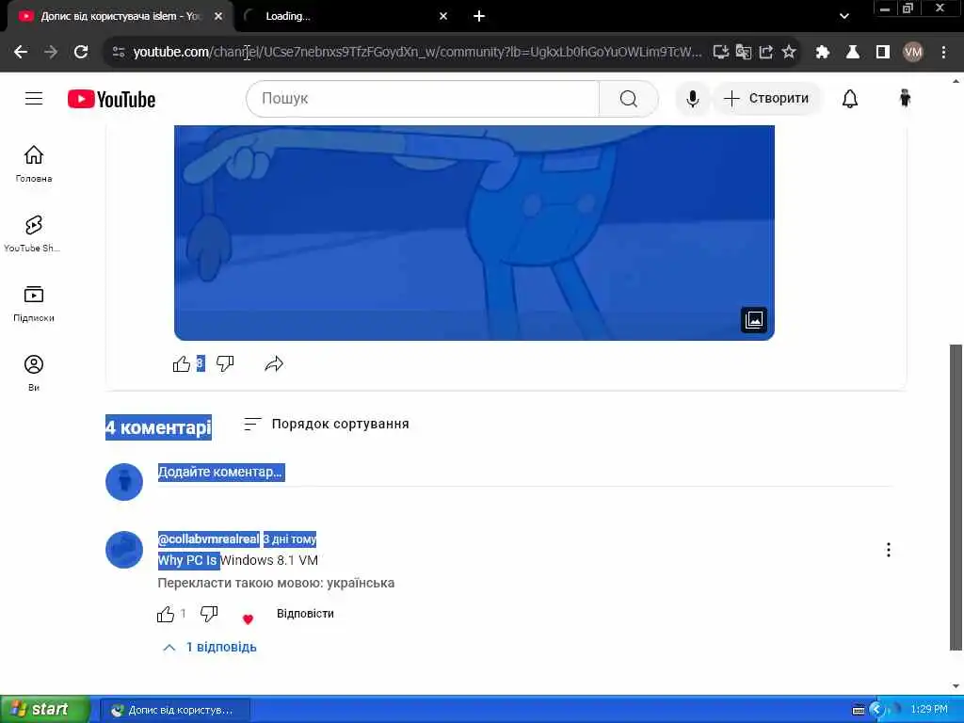This screenshot has width=964, height=723.
Task: Click Відповісти reply button
Action: pyautogui.click(x=305, y=614)
